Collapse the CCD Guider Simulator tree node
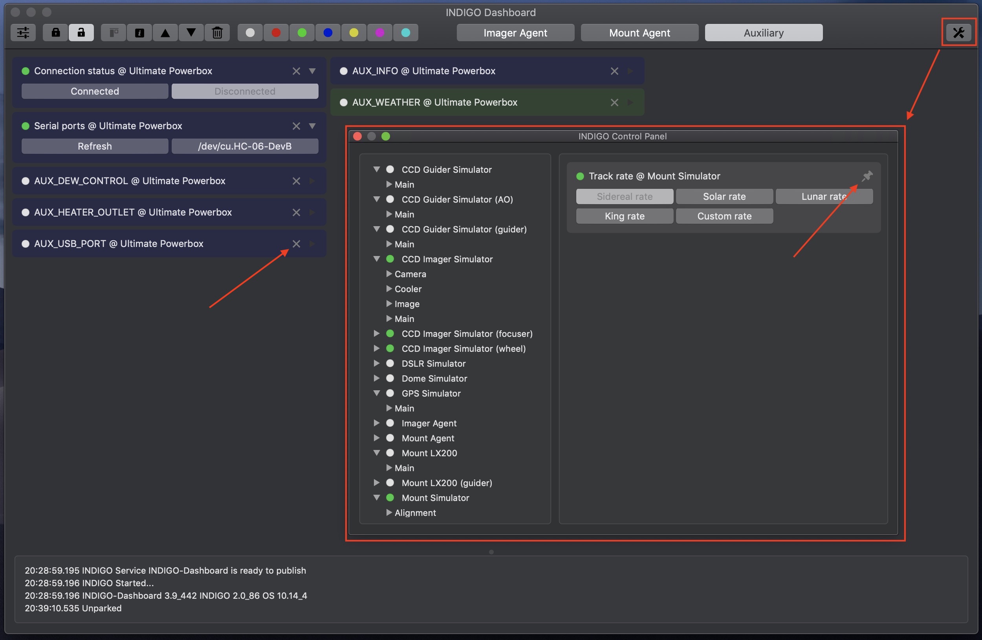Image resolution: width=982 pixels, height=640 pixels. click(376, 169)
